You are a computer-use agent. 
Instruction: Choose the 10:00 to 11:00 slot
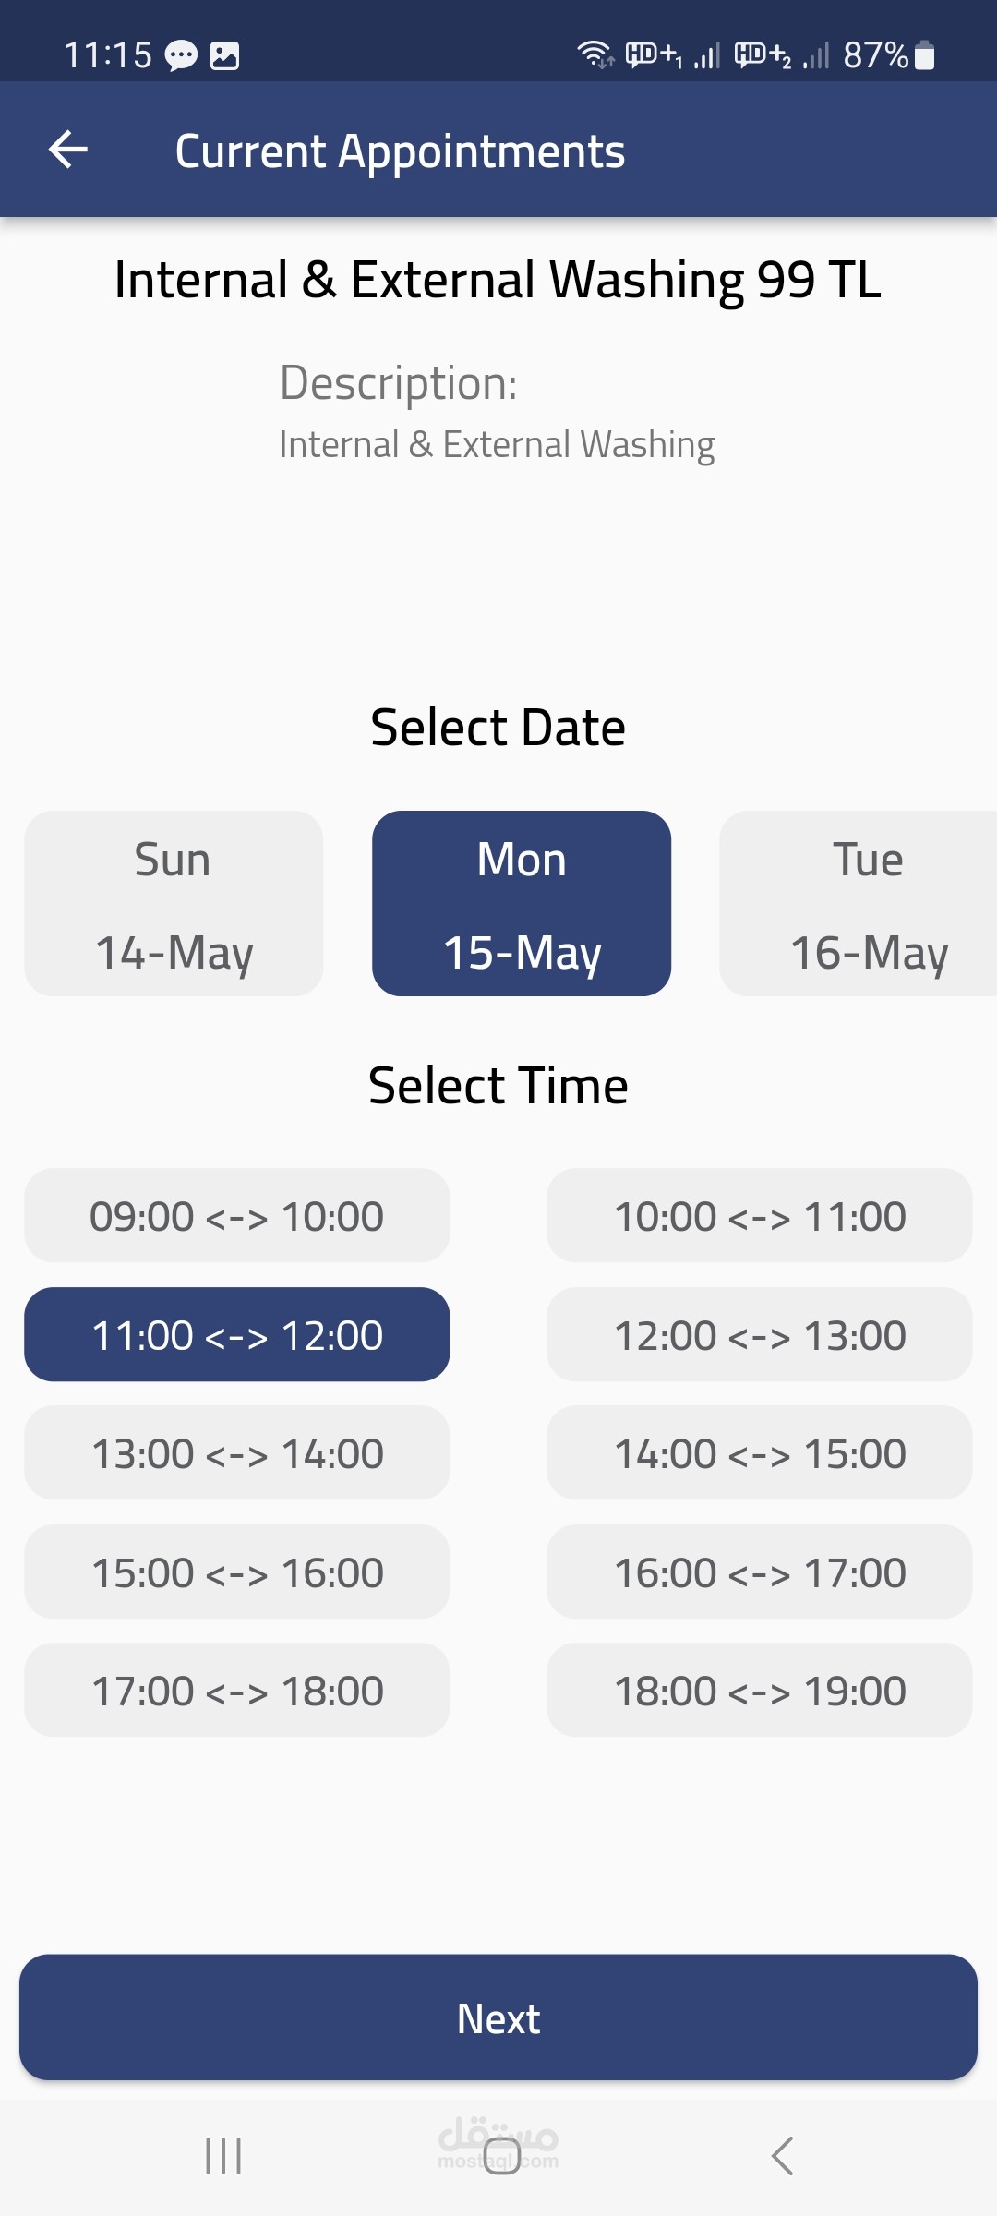(x=759, y=1216)
